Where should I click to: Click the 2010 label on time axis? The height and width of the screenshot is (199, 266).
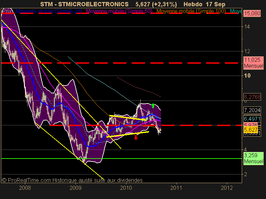[x=126, y=188]
